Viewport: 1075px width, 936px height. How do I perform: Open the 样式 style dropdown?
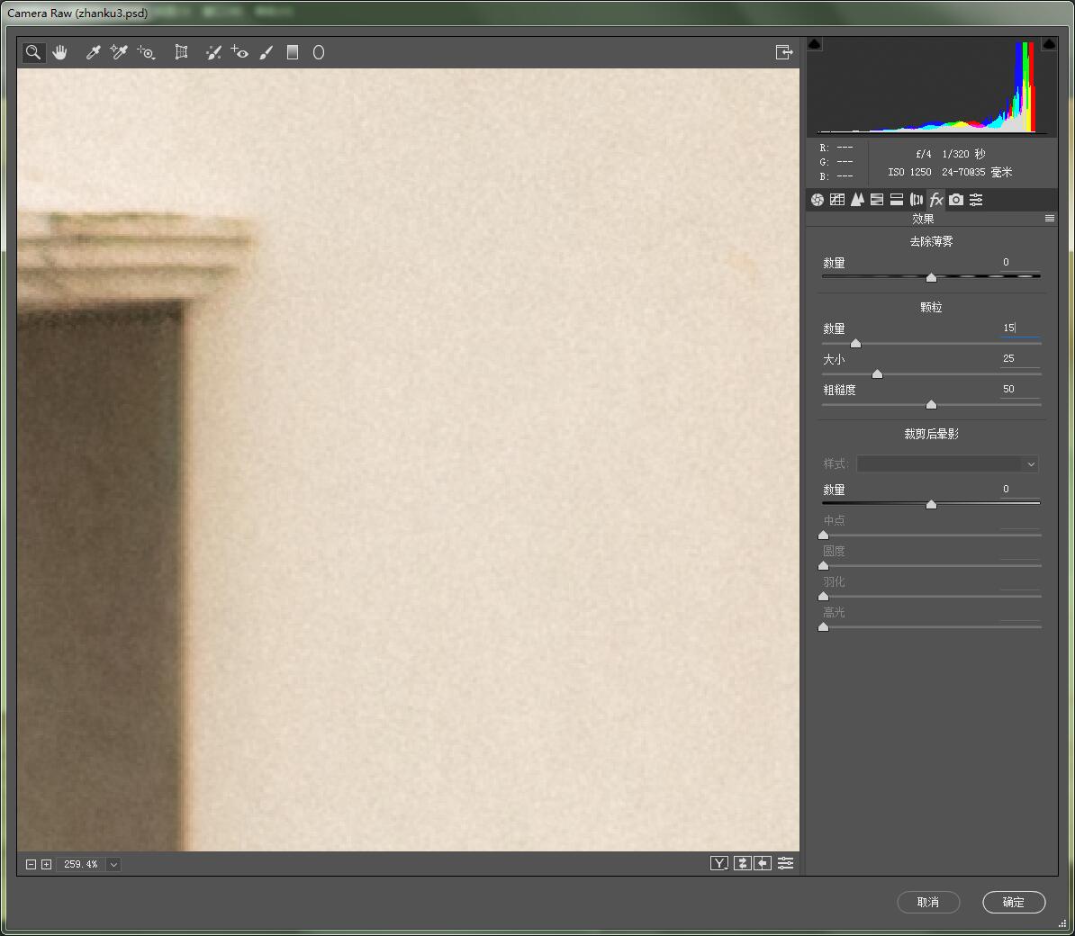click(x=947, y=463)
